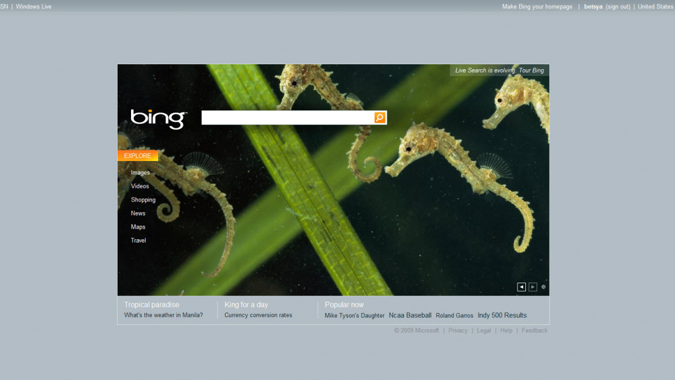This screenshot has width=675, height=380.
Task: Click the copyright info icon on image
Action: (x=543, y=287)
